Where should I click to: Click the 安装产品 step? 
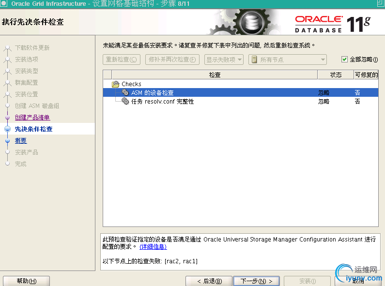[27, 152]
